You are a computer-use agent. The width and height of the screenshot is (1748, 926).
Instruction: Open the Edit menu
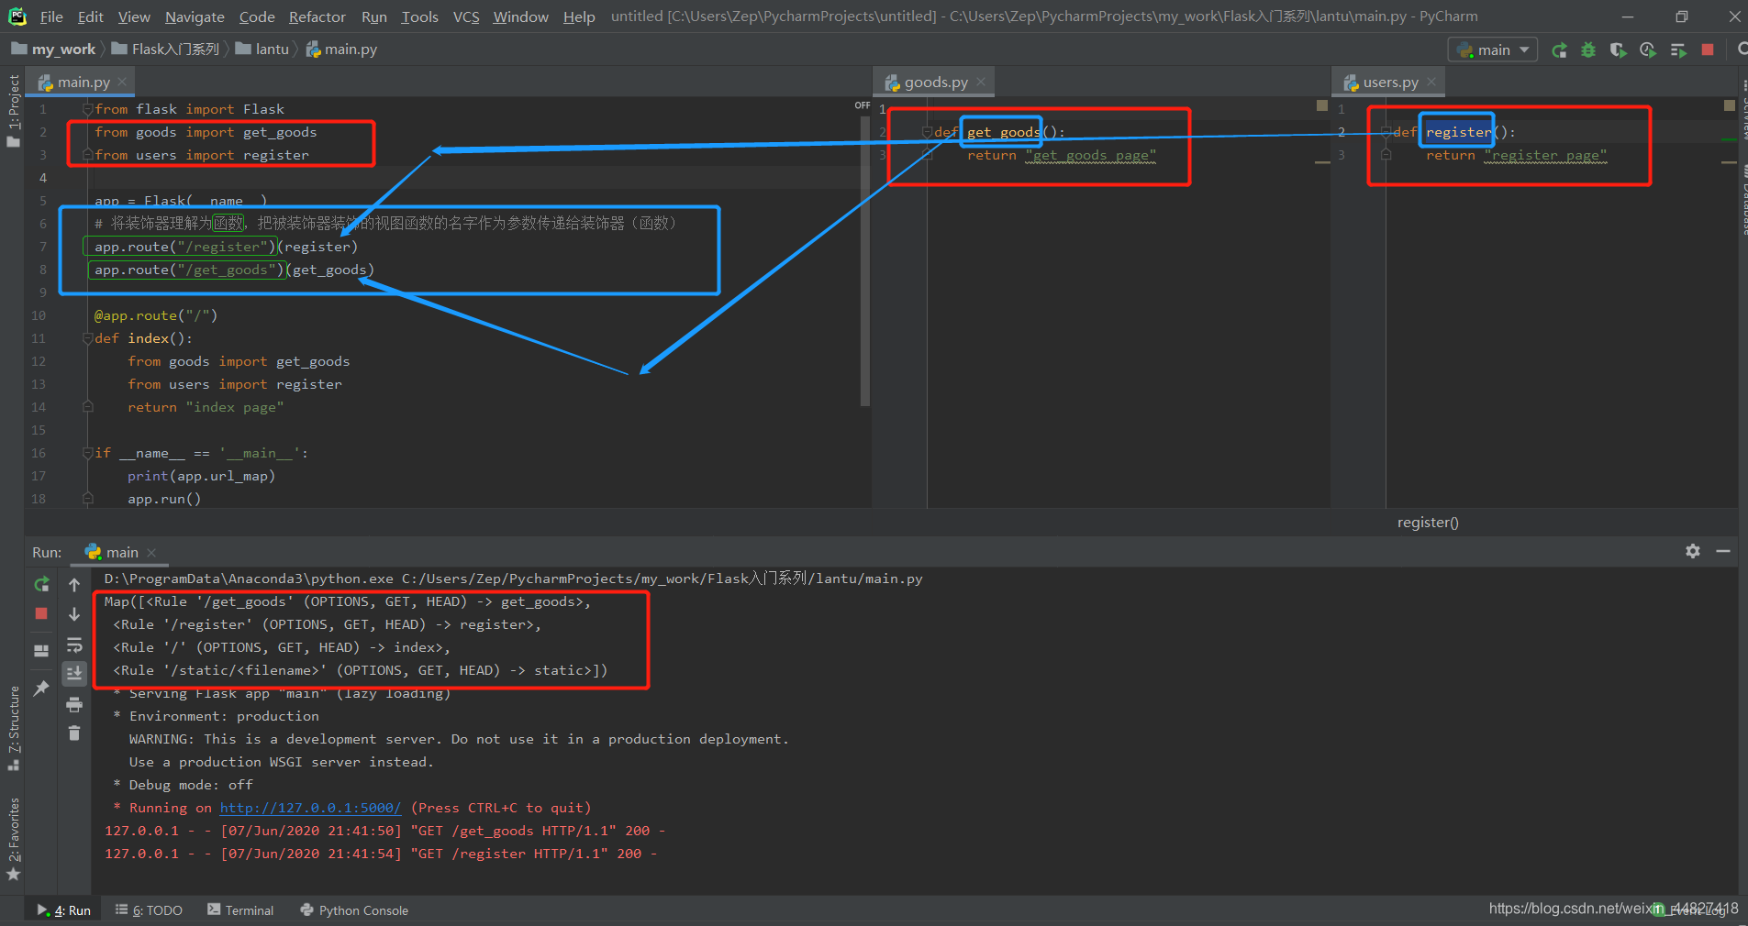tap(90, 17)
